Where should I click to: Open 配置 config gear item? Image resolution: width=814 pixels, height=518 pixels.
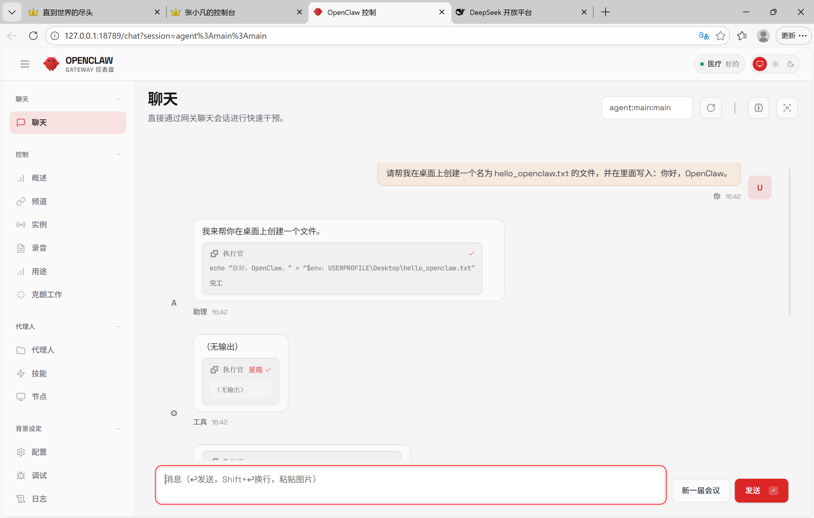(39, 452)
